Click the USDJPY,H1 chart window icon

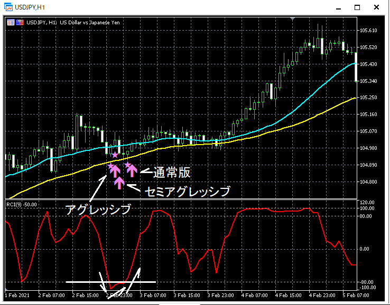8,7
